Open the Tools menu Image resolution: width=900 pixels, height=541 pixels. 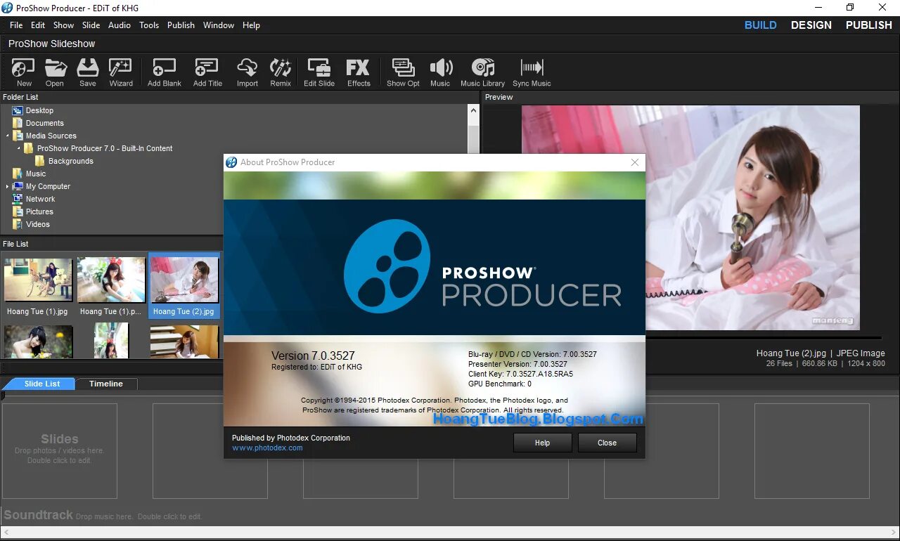coord(149,25)
